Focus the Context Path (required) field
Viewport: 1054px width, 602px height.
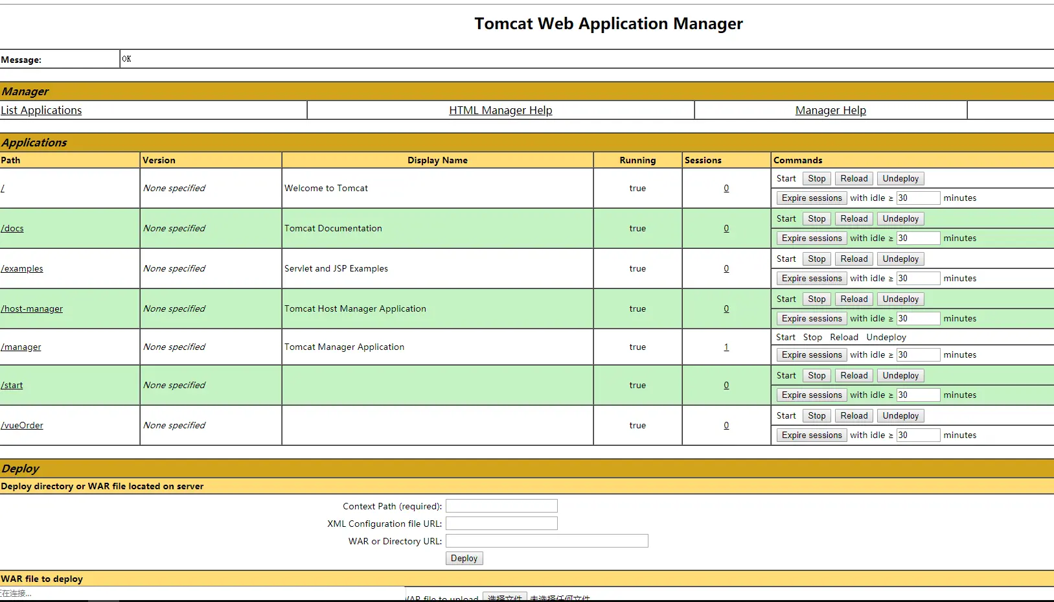click(x=501, y=506)
